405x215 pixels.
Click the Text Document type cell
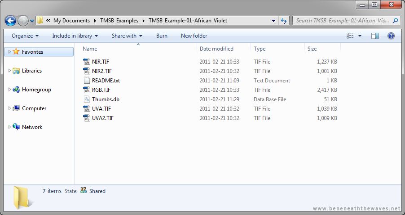point(272,81)
